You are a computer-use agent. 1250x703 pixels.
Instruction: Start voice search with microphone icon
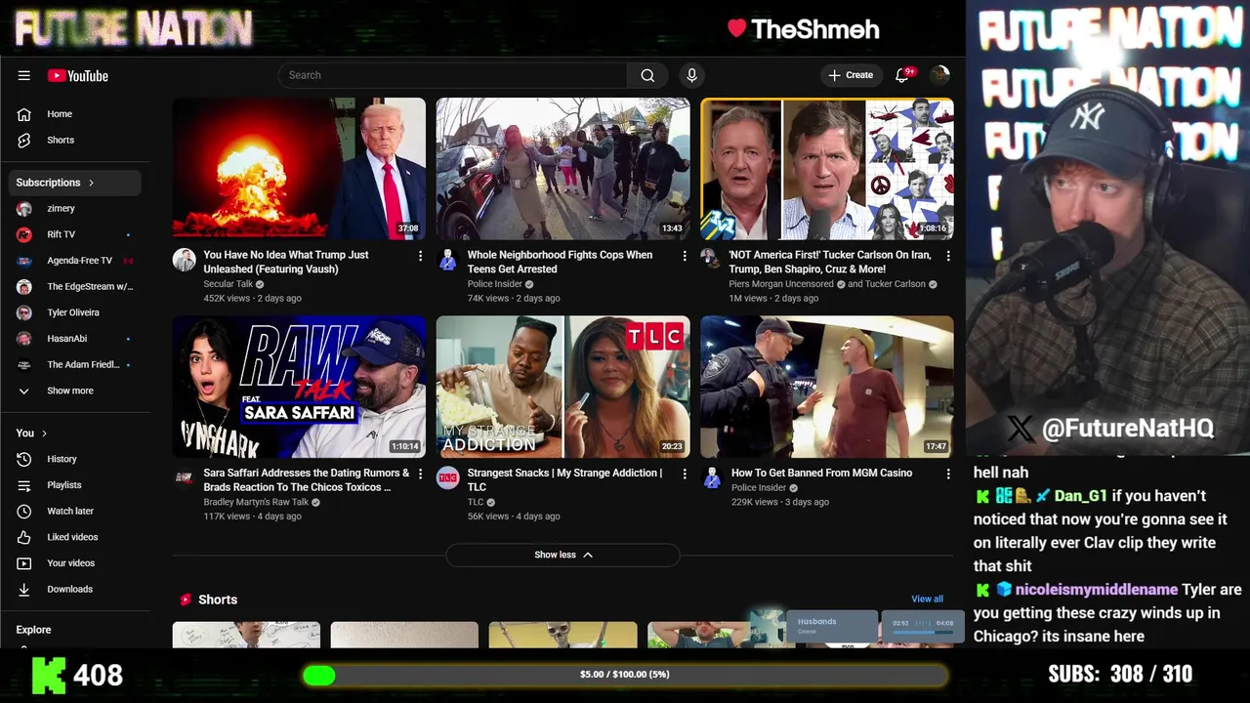(691, 75)
